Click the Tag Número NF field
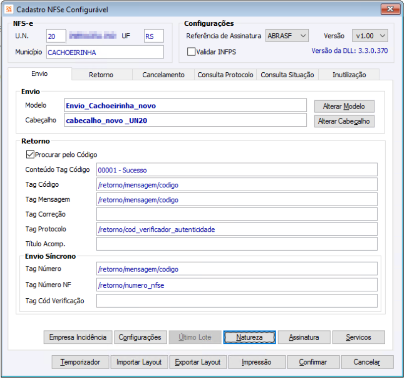404x378 pixels. click(237, 284)
